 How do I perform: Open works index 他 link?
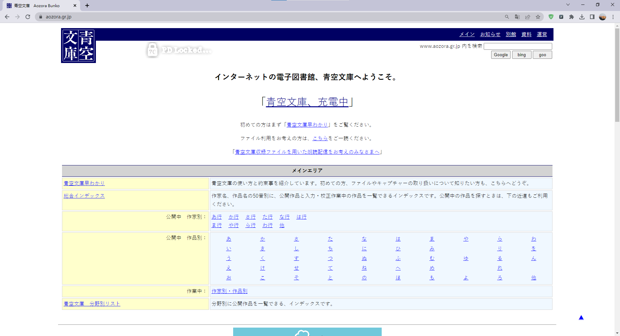point(534,278)
